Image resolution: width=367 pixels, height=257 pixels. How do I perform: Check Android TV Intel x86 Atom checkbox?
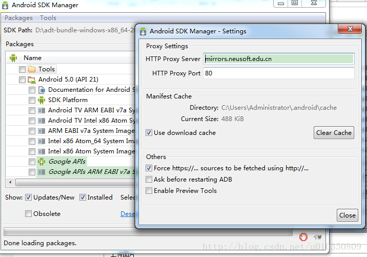click(x=32, y=121)
